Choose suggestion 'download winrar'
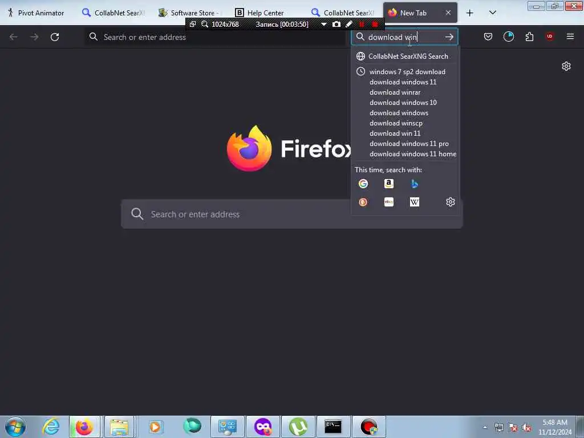 [395, 92]
